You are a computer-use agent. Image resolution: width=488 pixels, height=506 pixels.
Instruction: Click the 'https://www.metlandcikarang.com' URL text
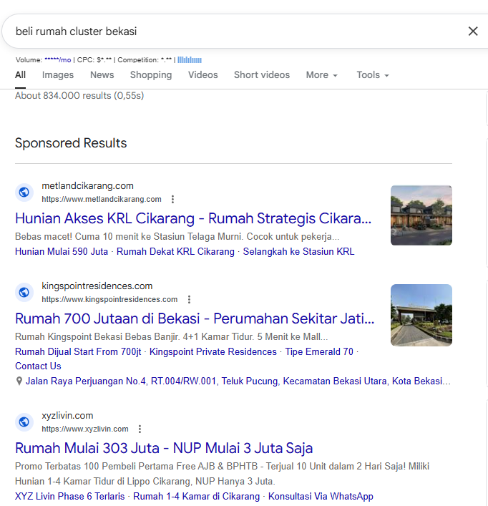tap(102, 200)
